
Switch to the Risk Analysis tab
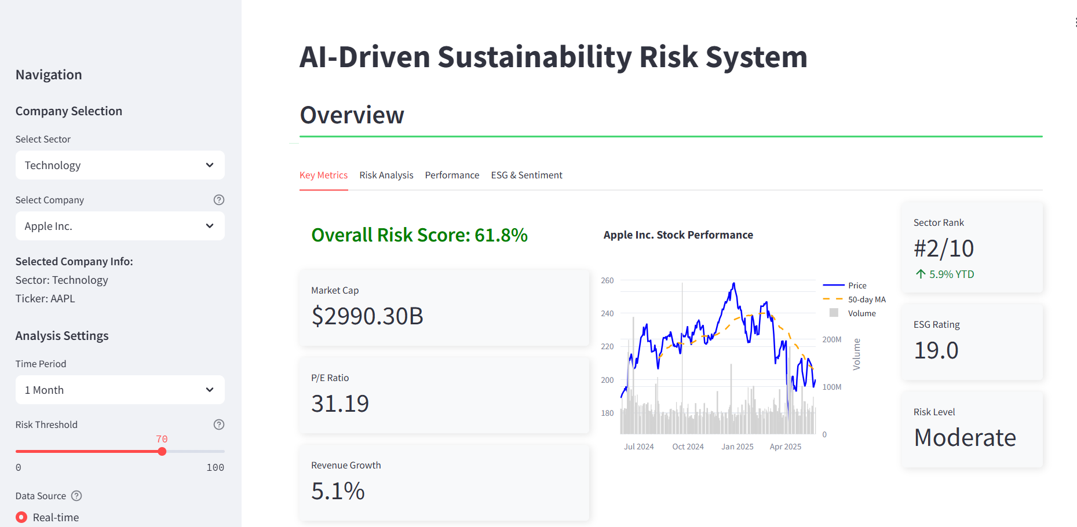pos(386,175)
